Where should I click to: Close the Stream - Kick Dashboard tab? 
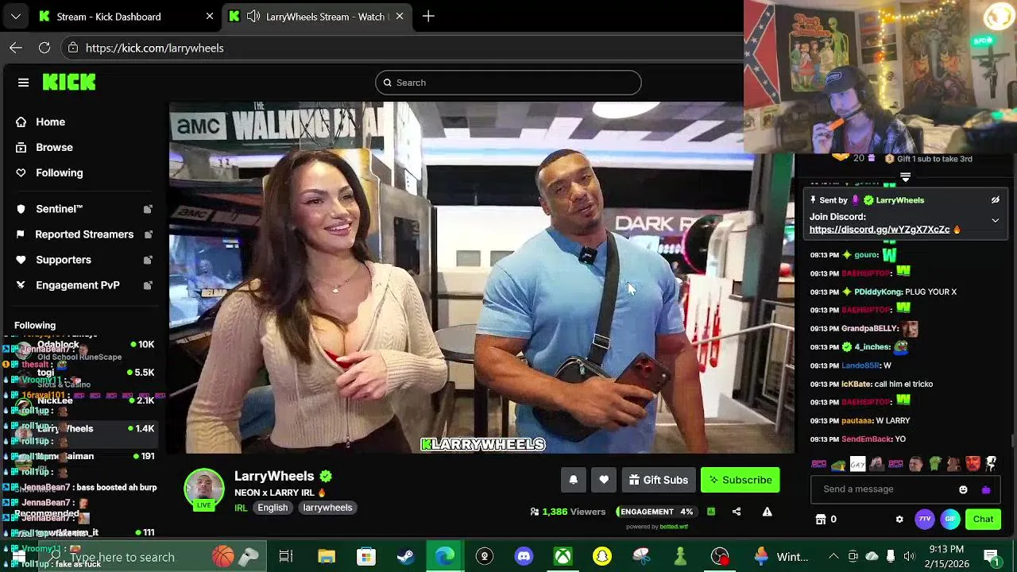pos(210,16)
